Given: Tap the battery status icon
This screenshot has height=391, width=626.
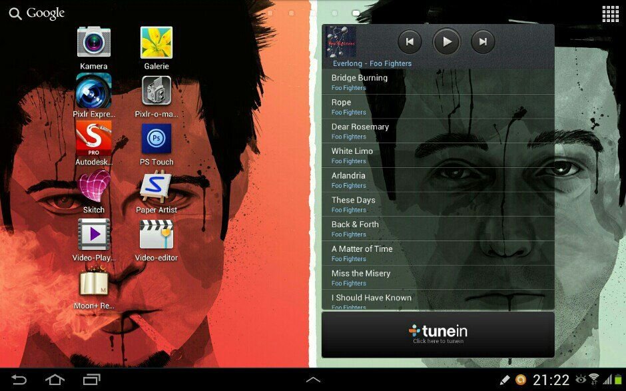Looking at the screenshot, I should coord(619,379).
